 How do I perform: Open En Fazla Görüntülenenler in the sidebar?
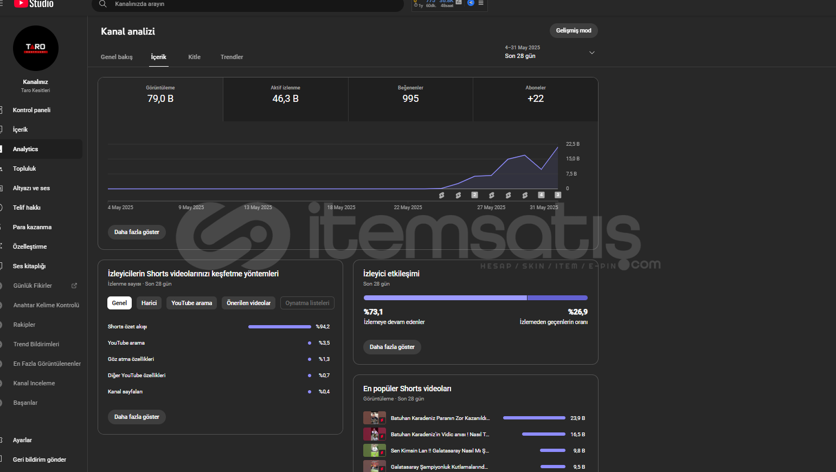[41, 364]
